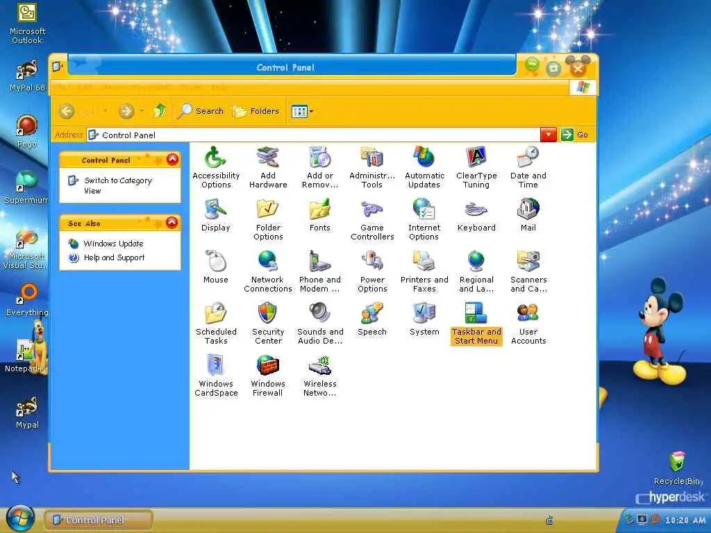Open the address bar dropdown
711x533 pixels.
point(549,135)
